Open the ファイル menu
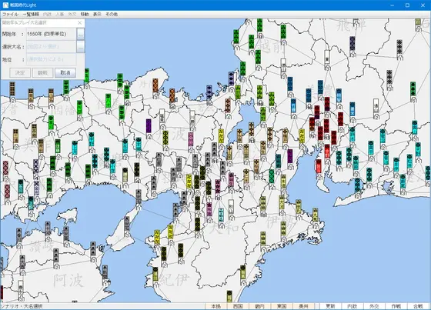 point(10,15)
